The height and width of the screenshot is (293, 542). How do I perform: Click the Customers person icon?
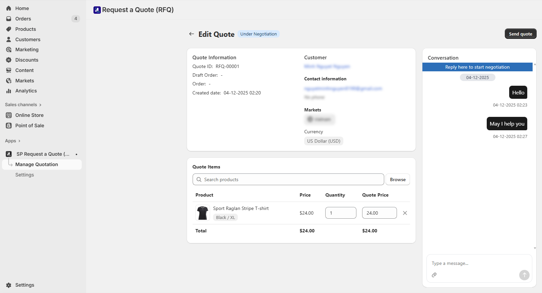9,40
